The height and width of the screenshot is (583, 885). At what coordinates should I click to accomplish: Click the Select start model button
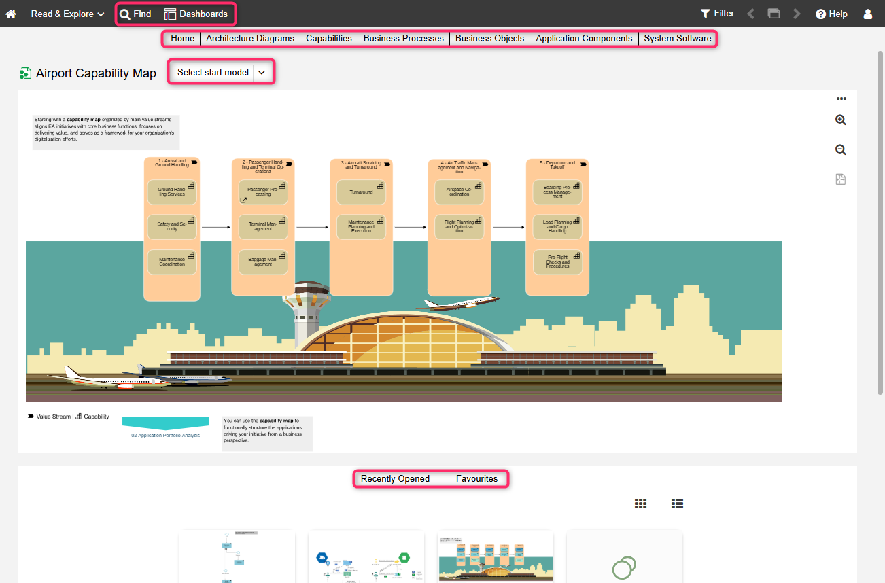point(213,72)
